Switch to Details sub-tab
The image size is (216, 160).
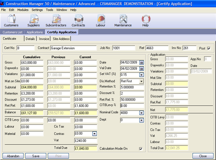click(x=30, y=39)
